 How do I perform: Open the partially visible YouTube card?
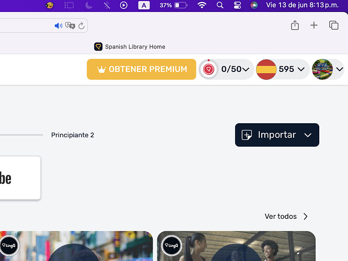(x=20, y=178)
